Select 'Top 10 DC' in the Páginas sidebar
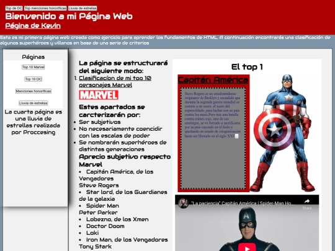This screenshot has height=251, width=335. coord(33,79)
